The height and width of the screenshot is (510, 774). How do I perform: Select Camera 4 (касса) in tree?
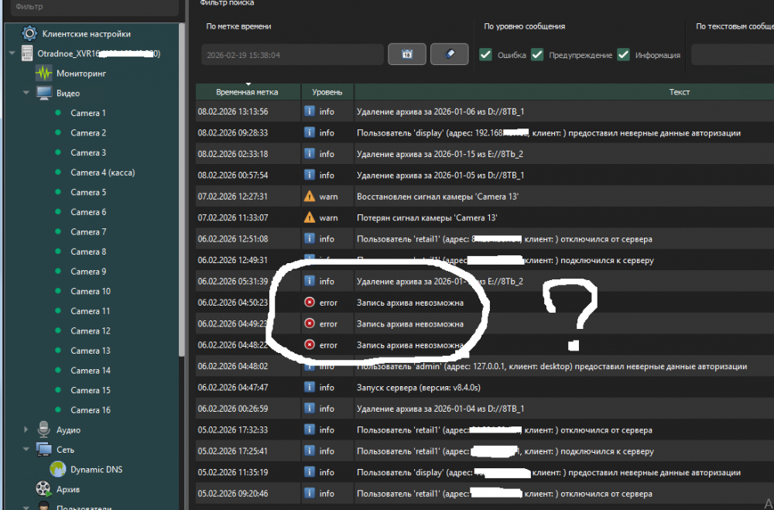(x=102, y=173)
